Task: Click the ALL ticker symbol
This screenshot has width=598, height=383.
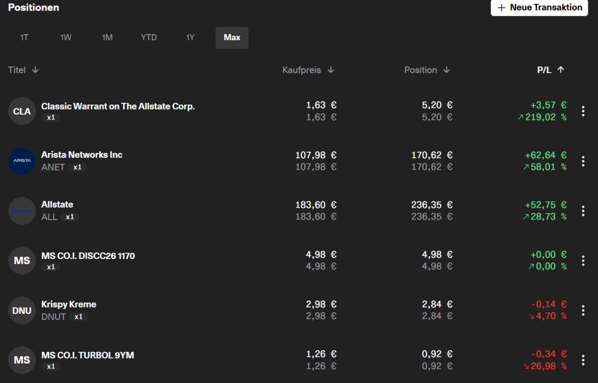Action: (49, 217)
